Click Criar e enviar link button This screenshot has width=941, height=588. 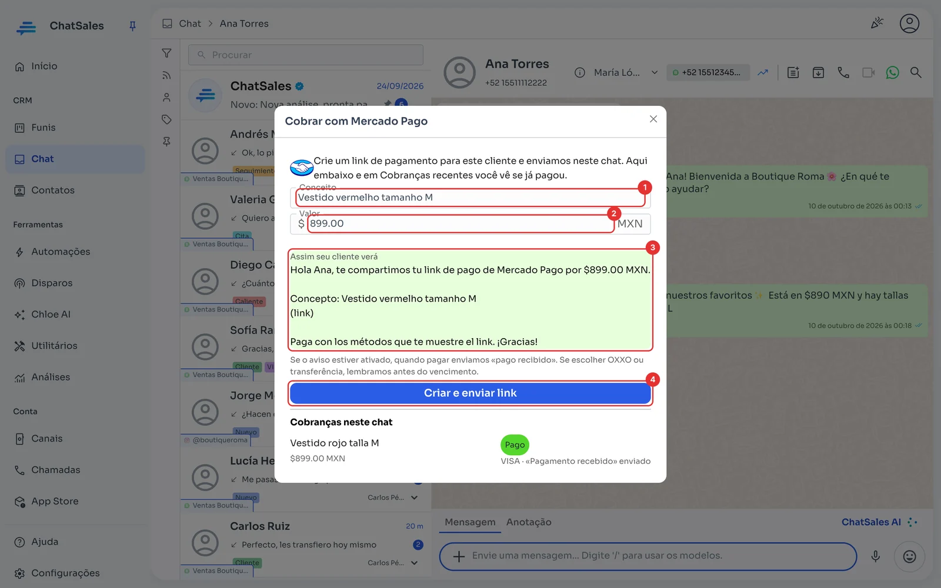pyautogui.click(x=470, y=393)
